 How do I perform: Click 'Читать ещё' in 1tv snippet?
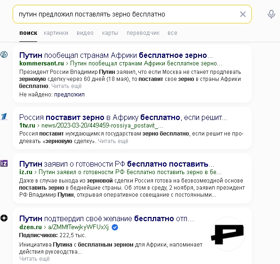(113, 141)
